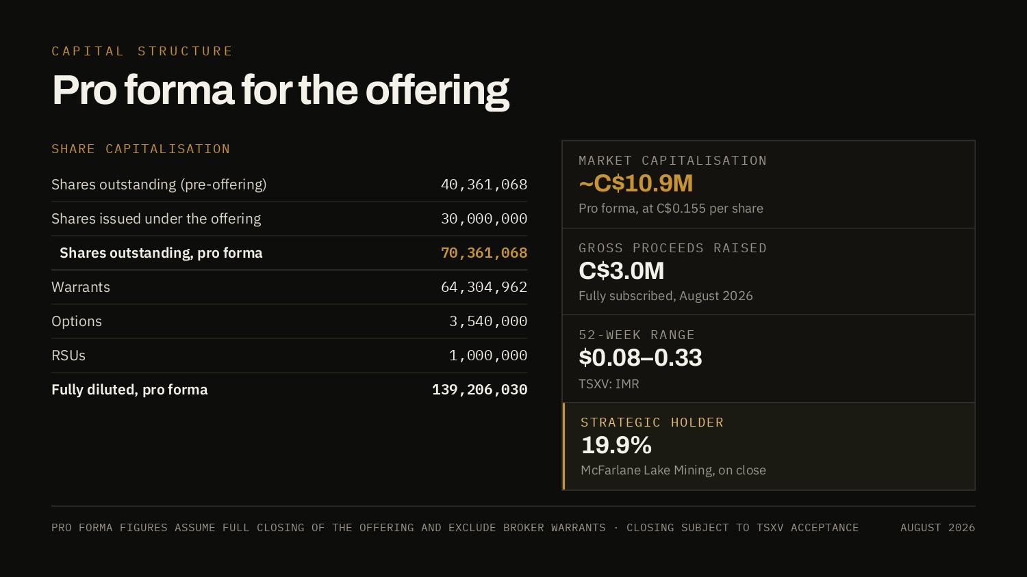1027x577 pixels.
Task: Click the RSUs row label
Action: (x=68, y=355)
